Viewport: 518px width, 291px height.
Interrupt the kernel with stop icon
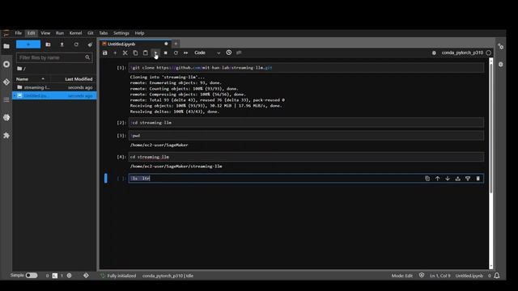click(x=165, y=53)
